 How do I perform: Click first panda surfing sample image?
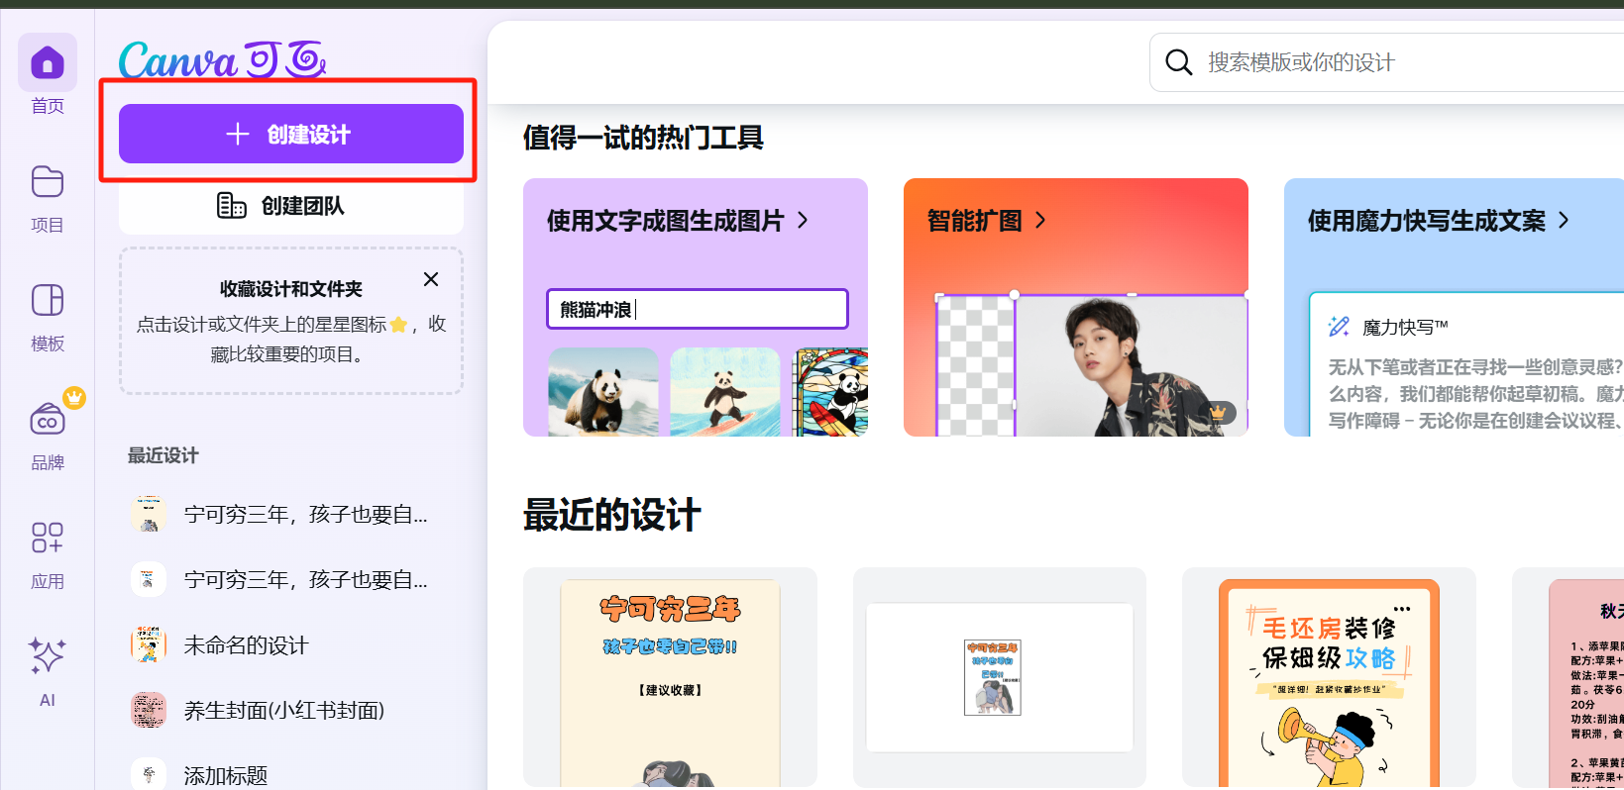click(603, 392)
